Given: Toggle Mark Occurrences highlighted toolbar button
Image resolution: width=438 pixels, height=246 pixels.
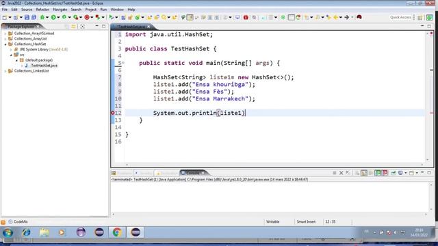Looking at the screenshot, I should click(x=190, y=17).
